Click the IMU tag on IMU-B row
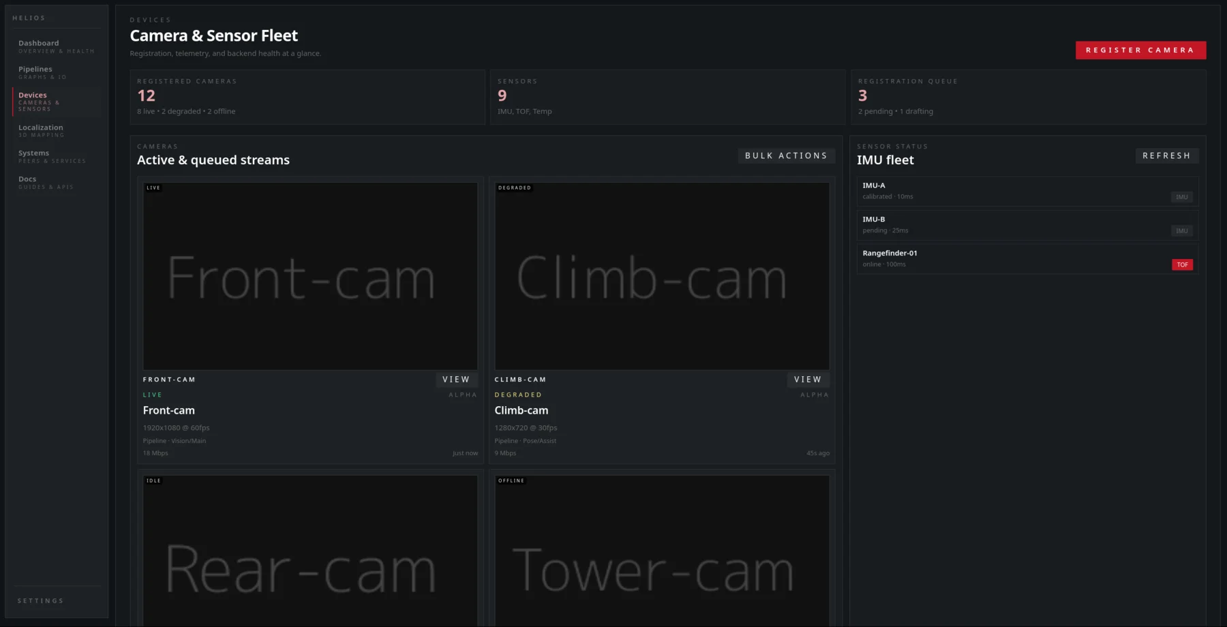Screen dimensions: 1227x627 1182,231
